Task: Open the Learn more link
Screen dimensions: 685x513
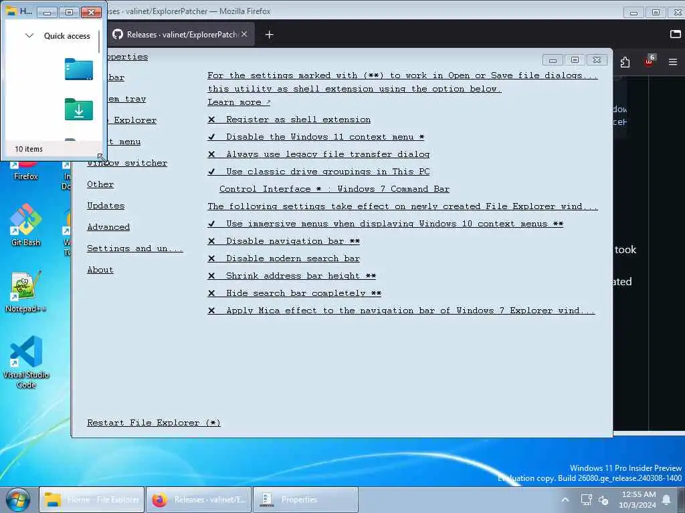Action: 239,102
